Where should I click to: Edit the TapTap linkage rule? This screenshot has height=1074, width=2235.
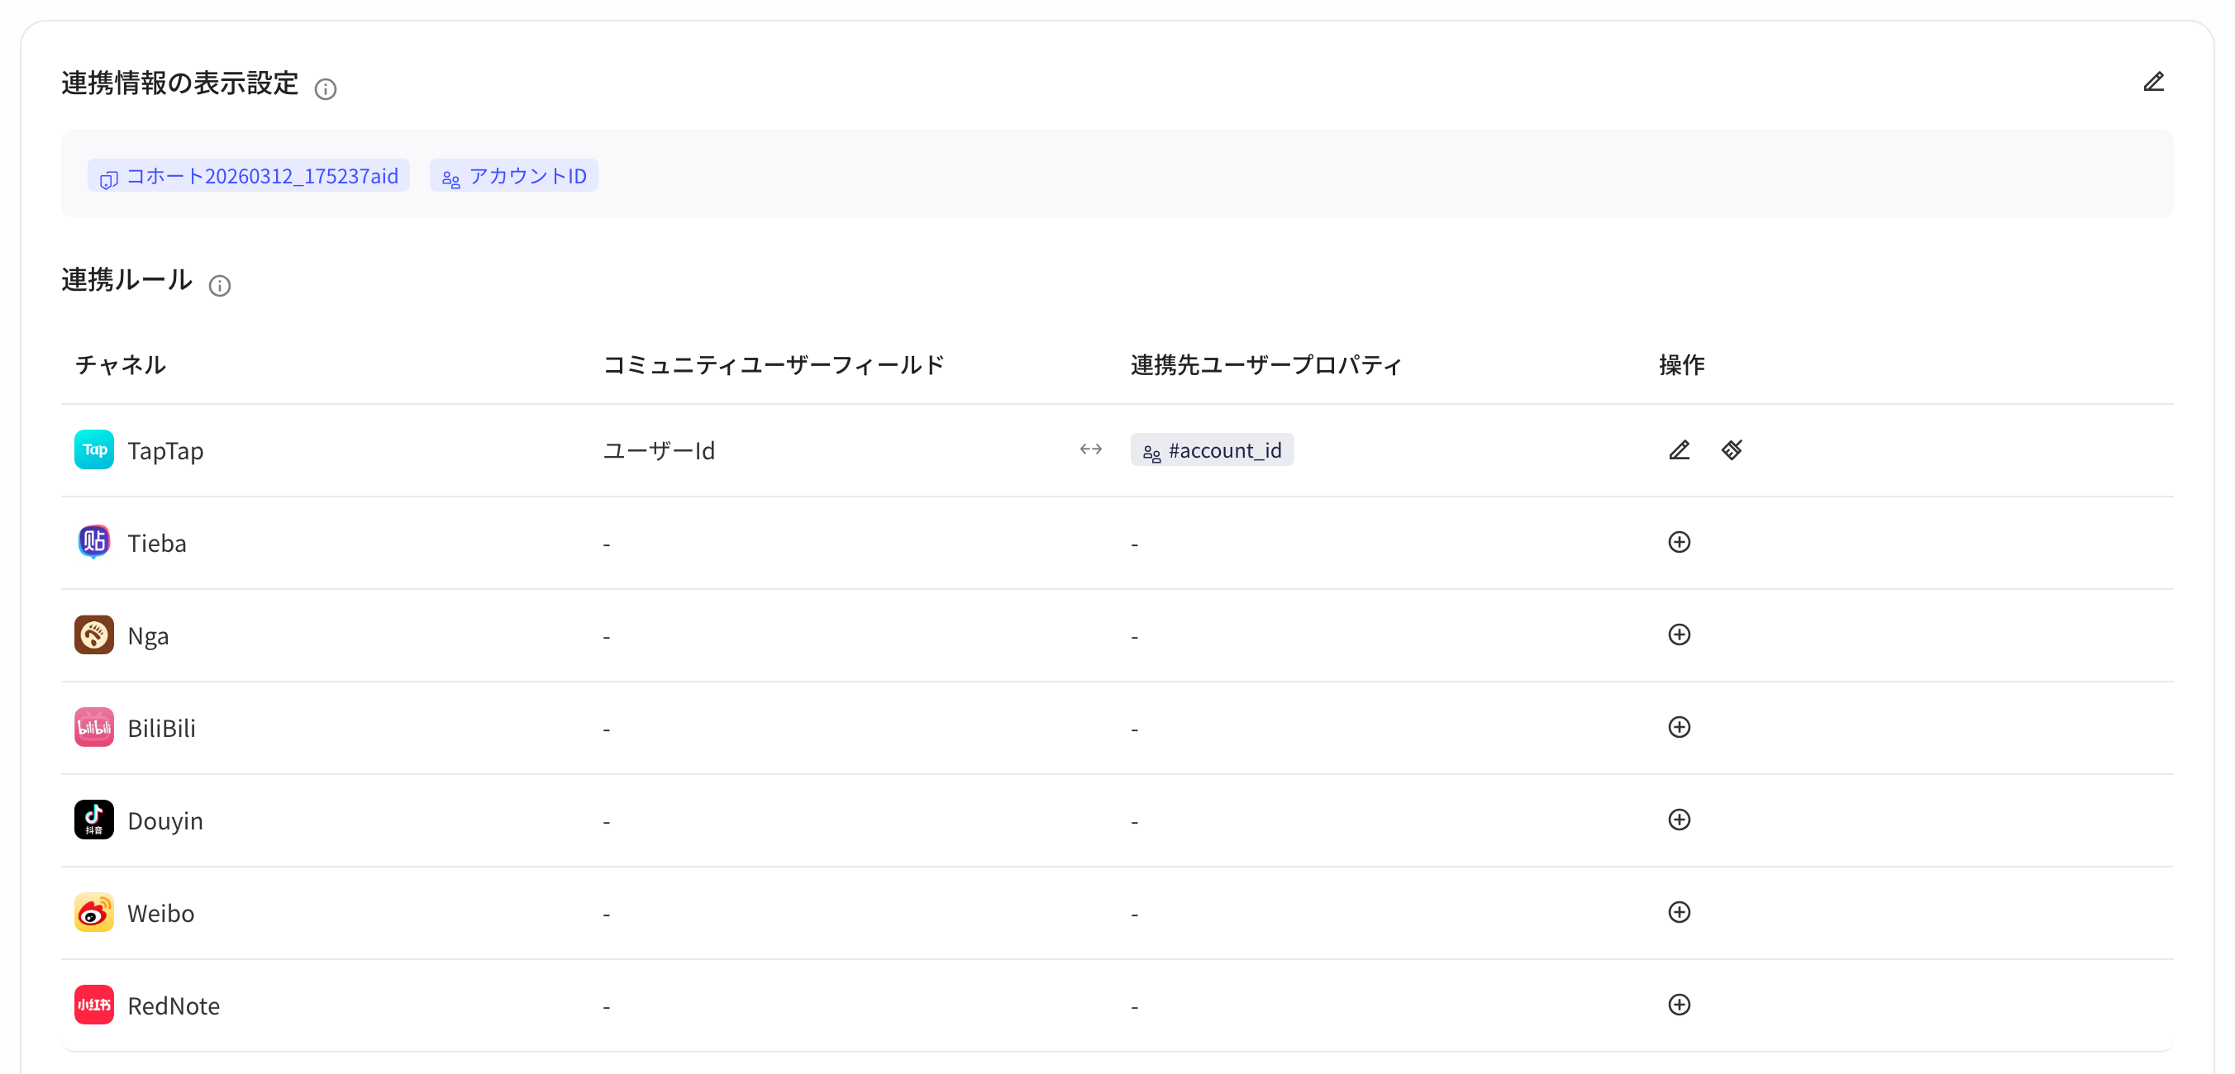pos(1679,449)
